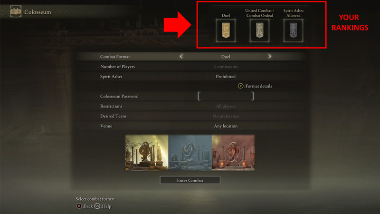The width and height of the screenshot is (380, 214).
Task: Change the Venue Any location option
Action: (x=226, y=126)
